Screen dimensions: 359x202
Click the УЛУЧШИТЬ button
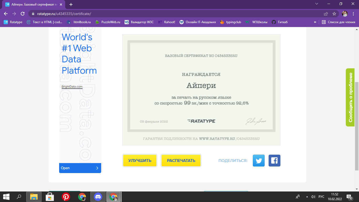tap(140, 160)
